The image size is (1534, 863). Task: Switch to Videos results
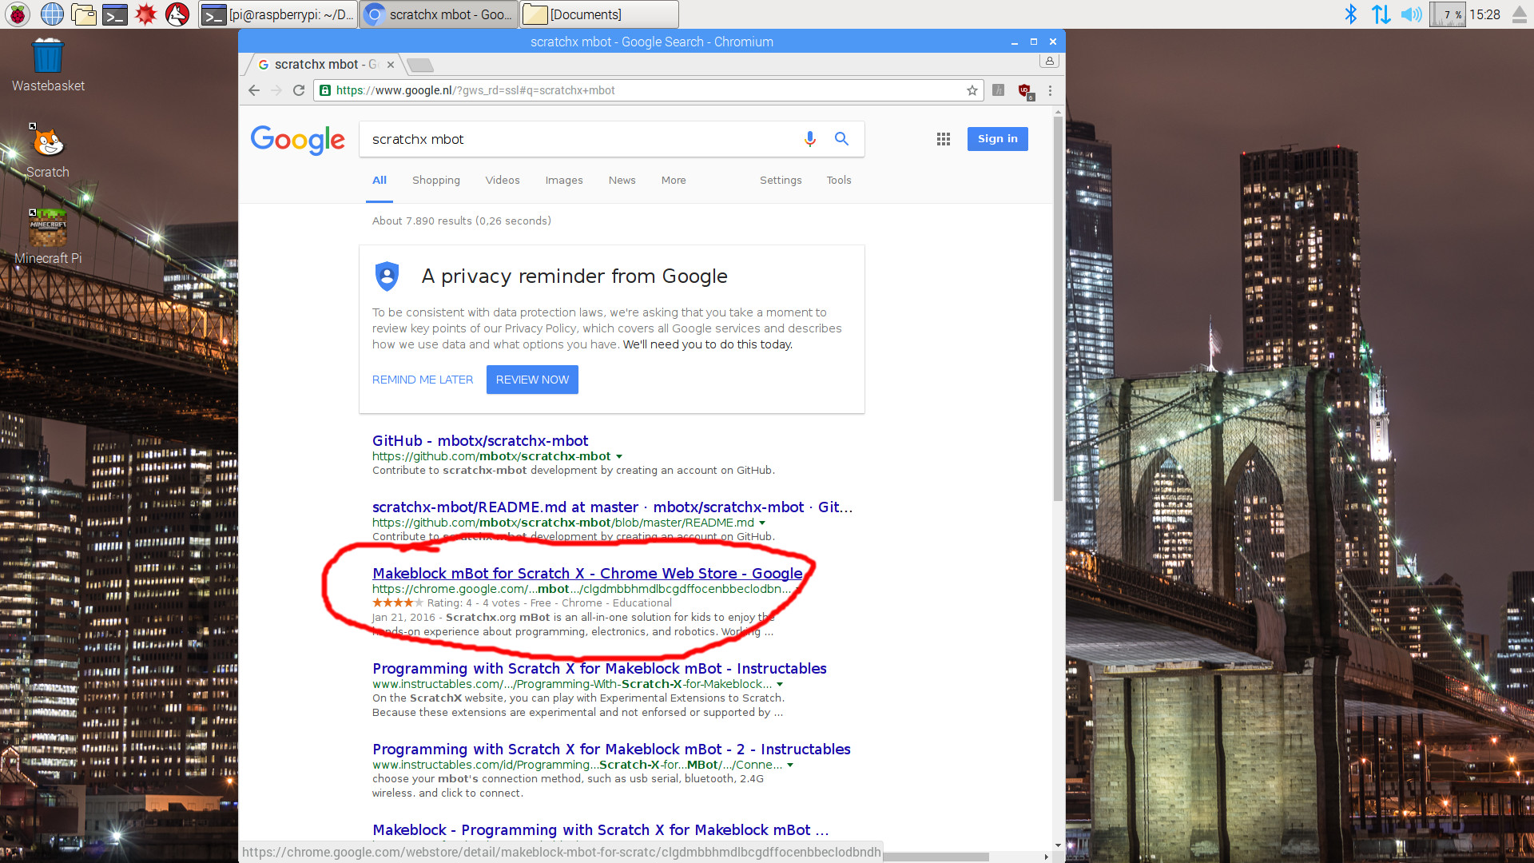point(503,181)
